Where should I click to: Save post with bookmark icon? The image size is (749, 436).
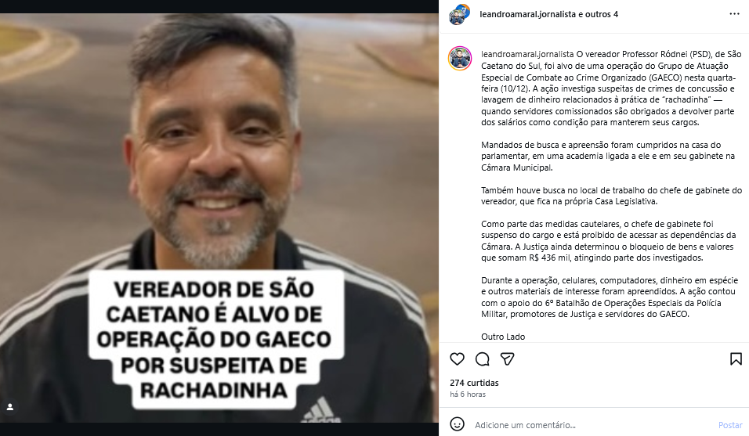736,359
